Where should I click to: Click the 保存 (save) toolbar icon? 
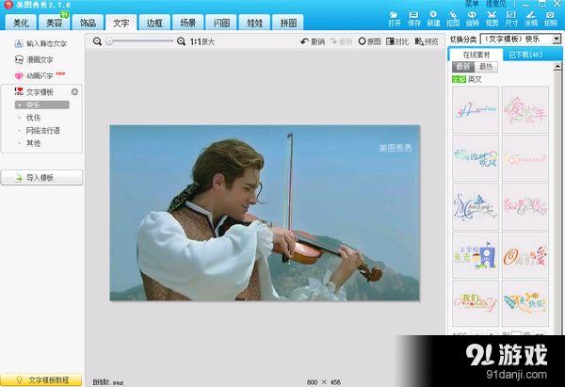(x=413, y=19)
